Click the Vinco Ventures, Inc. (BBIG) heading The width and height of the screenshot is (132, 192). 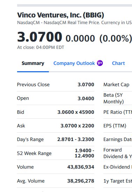pyautogui.click(x=60, y=15)
